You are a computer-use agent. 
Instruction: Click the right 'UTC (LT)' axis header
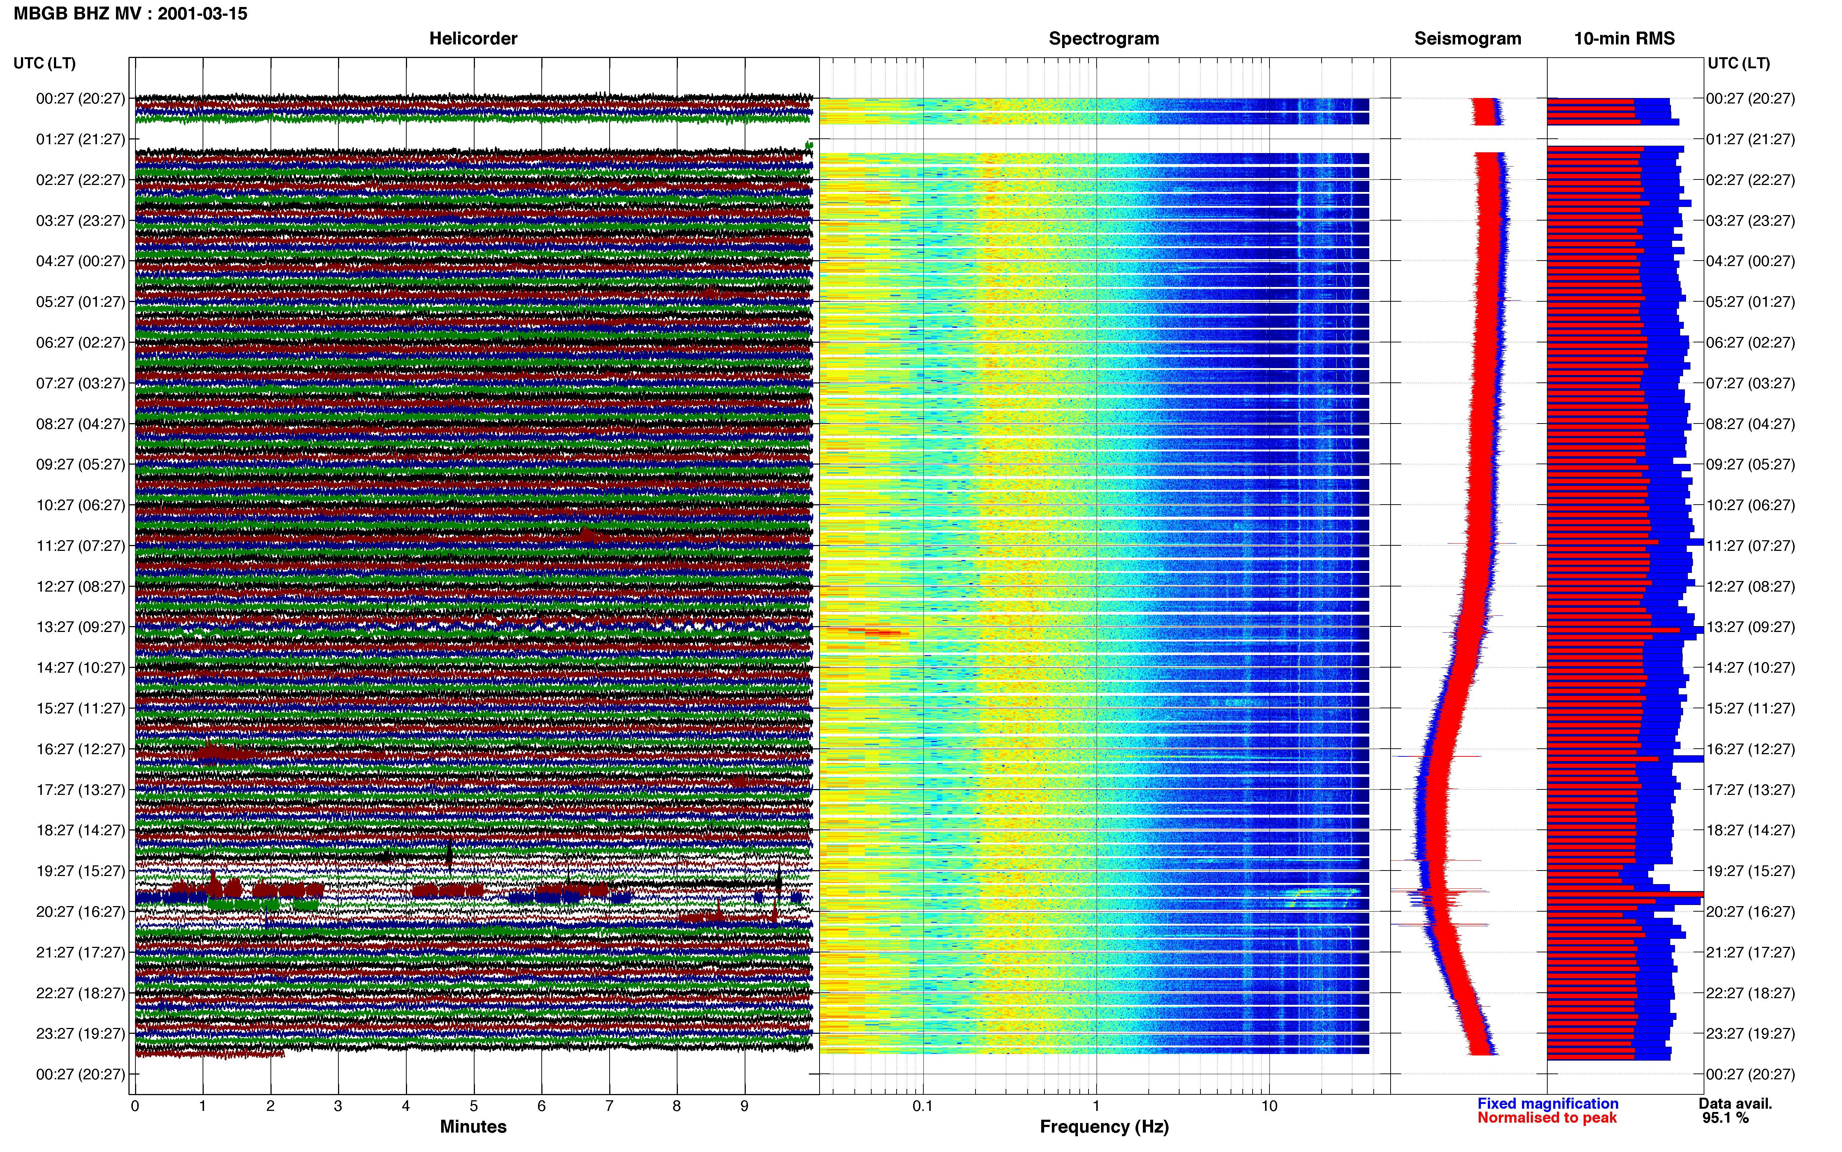tap(1739, 63)
